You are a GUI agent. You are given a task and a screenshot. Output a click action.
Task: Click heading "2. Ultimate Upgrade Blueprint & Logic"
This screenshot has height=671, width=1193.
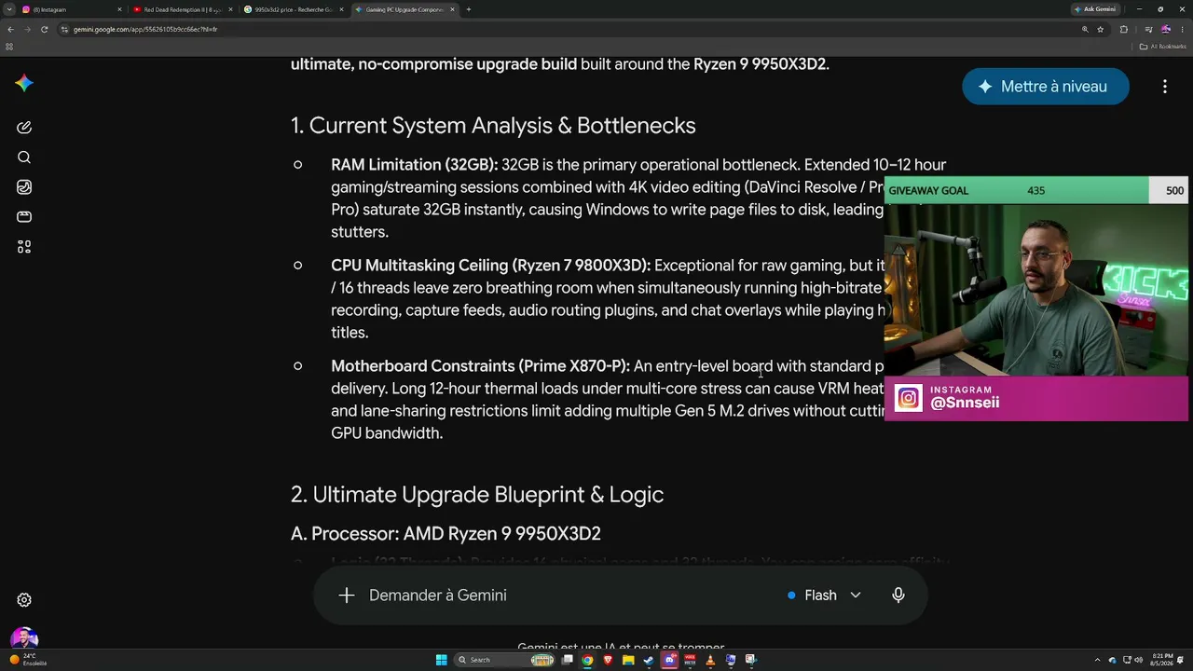pyautogui.click(x=477, y=495)
